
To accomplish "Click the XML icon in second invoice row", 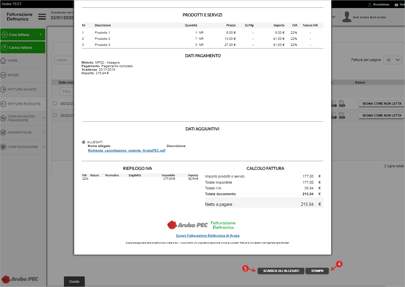I will tap(342, 115).
